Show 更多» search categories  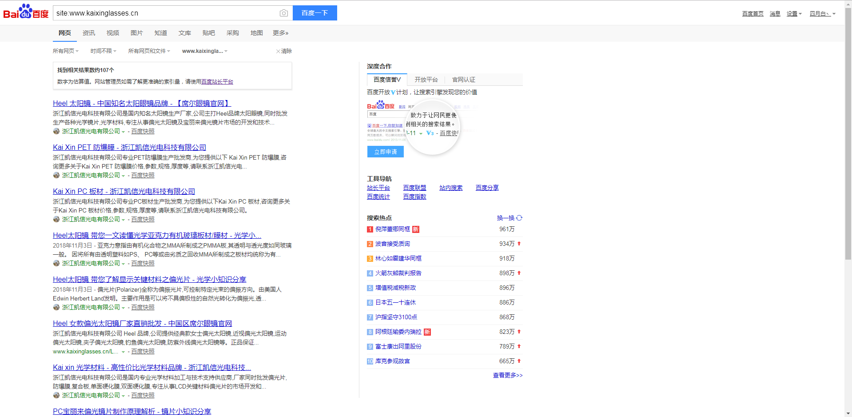(x=281, y=33)
